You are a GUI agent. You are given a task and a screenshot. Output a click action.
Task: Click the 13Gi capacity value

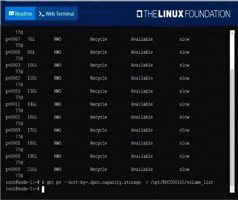tap(32, 91)
